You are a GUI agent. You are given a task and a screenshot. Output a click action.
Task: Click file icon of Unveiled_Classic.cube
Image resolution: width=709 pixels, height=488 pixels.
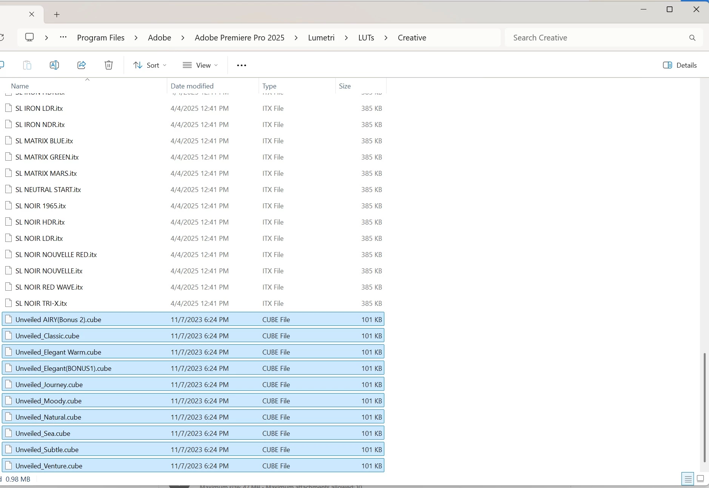point(8,336)
